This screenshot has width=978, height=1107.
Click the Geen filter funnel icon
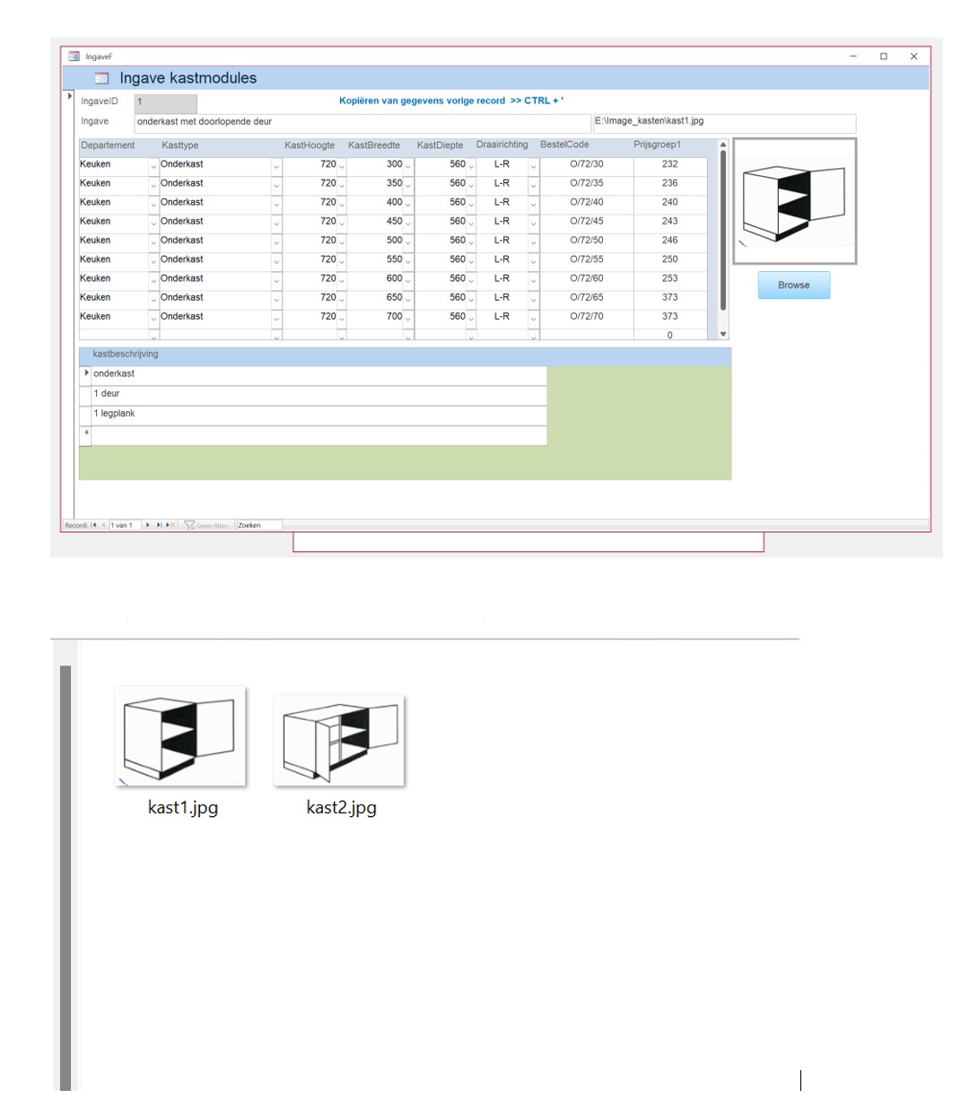point(191,525)
